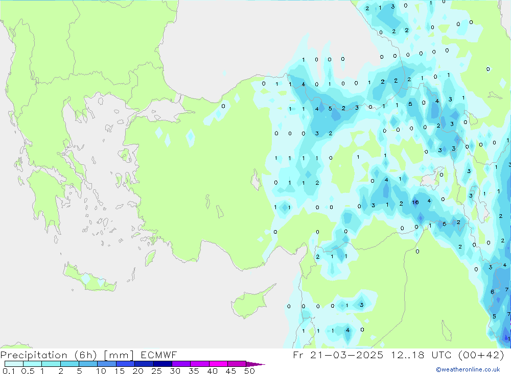Viewport: 511px width, 374px height.
Task: Click the arrow tip above 50 on the legend
Action: (255, 364)
